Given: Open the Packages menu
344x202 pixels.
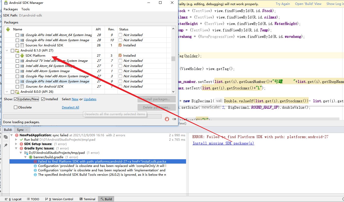Looking at the screenshot, I should click(x=11, y=9).
